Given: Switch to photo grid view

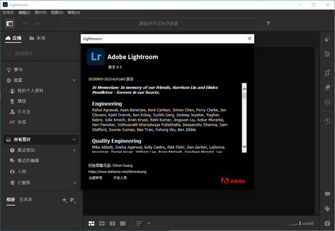Looking at the screenshot, I should pos(92,224).
